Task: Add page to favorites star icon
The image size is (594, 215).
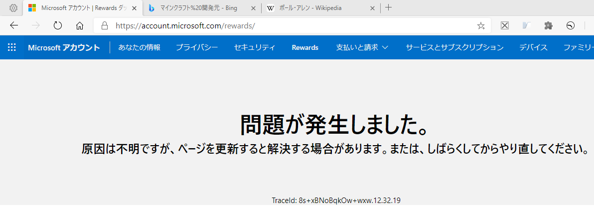Action: tap(481, 25)
